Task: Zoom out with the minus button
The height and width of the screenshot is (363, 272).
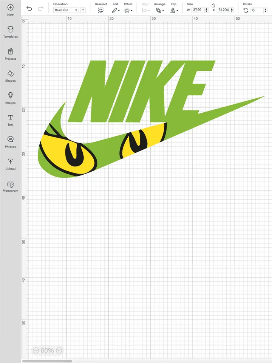Action: 36,351
